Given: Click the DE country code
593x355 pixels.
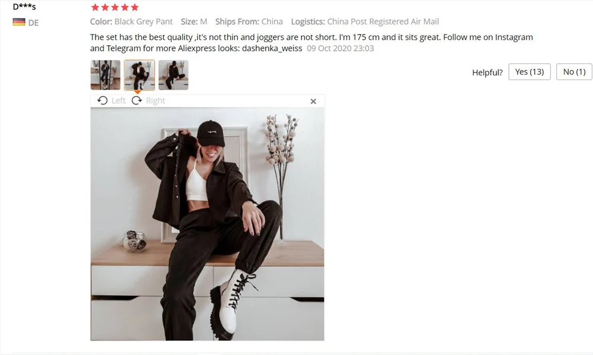Looking at the screenshot, I should [33, 23].
